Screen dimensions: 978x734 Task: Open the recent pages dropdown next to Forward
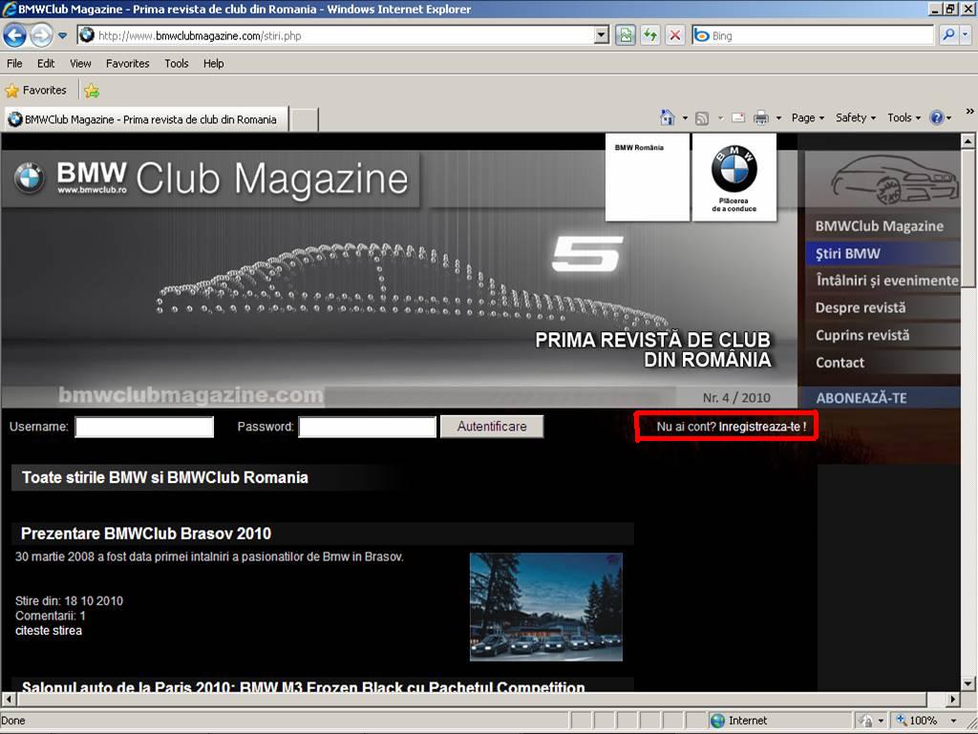[x=62, y=35]
